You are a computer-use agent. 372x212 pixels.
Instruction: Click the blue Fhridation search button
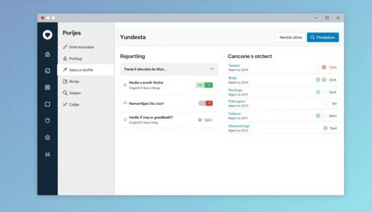(323, 37)
